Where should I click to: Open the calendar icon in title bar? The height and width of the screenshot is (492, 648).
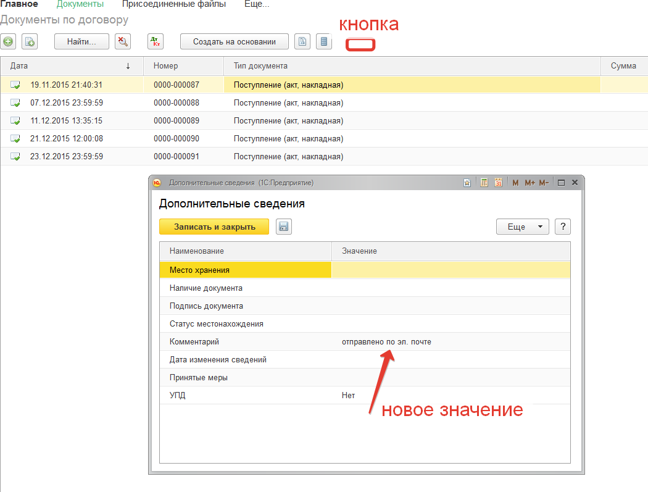coord(497,183)
